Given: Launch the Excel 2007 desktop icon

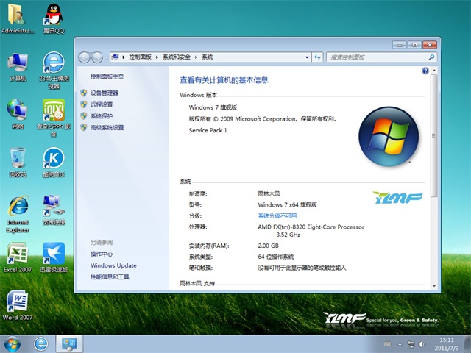Looking at the screenshot, I should (x=18, y=257).
